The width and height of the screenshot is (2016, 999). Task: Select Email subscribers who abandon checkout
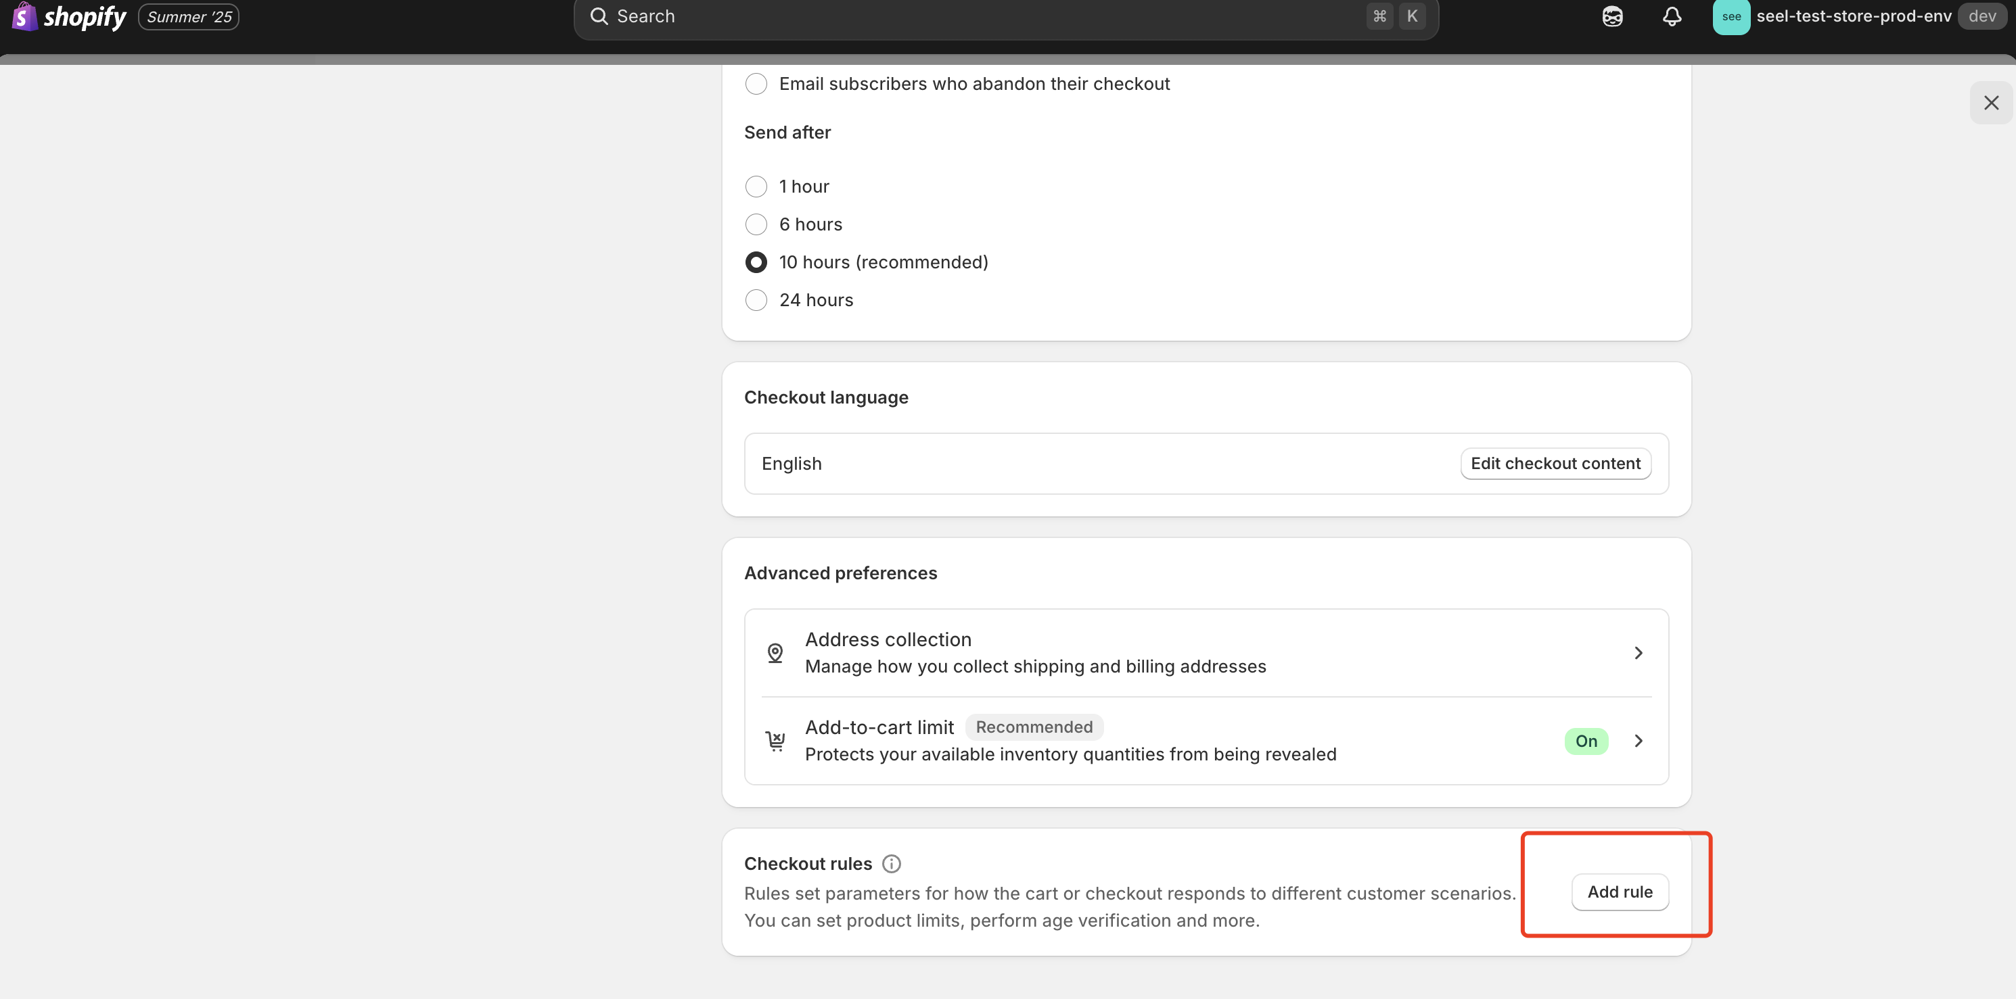[756, 84]
